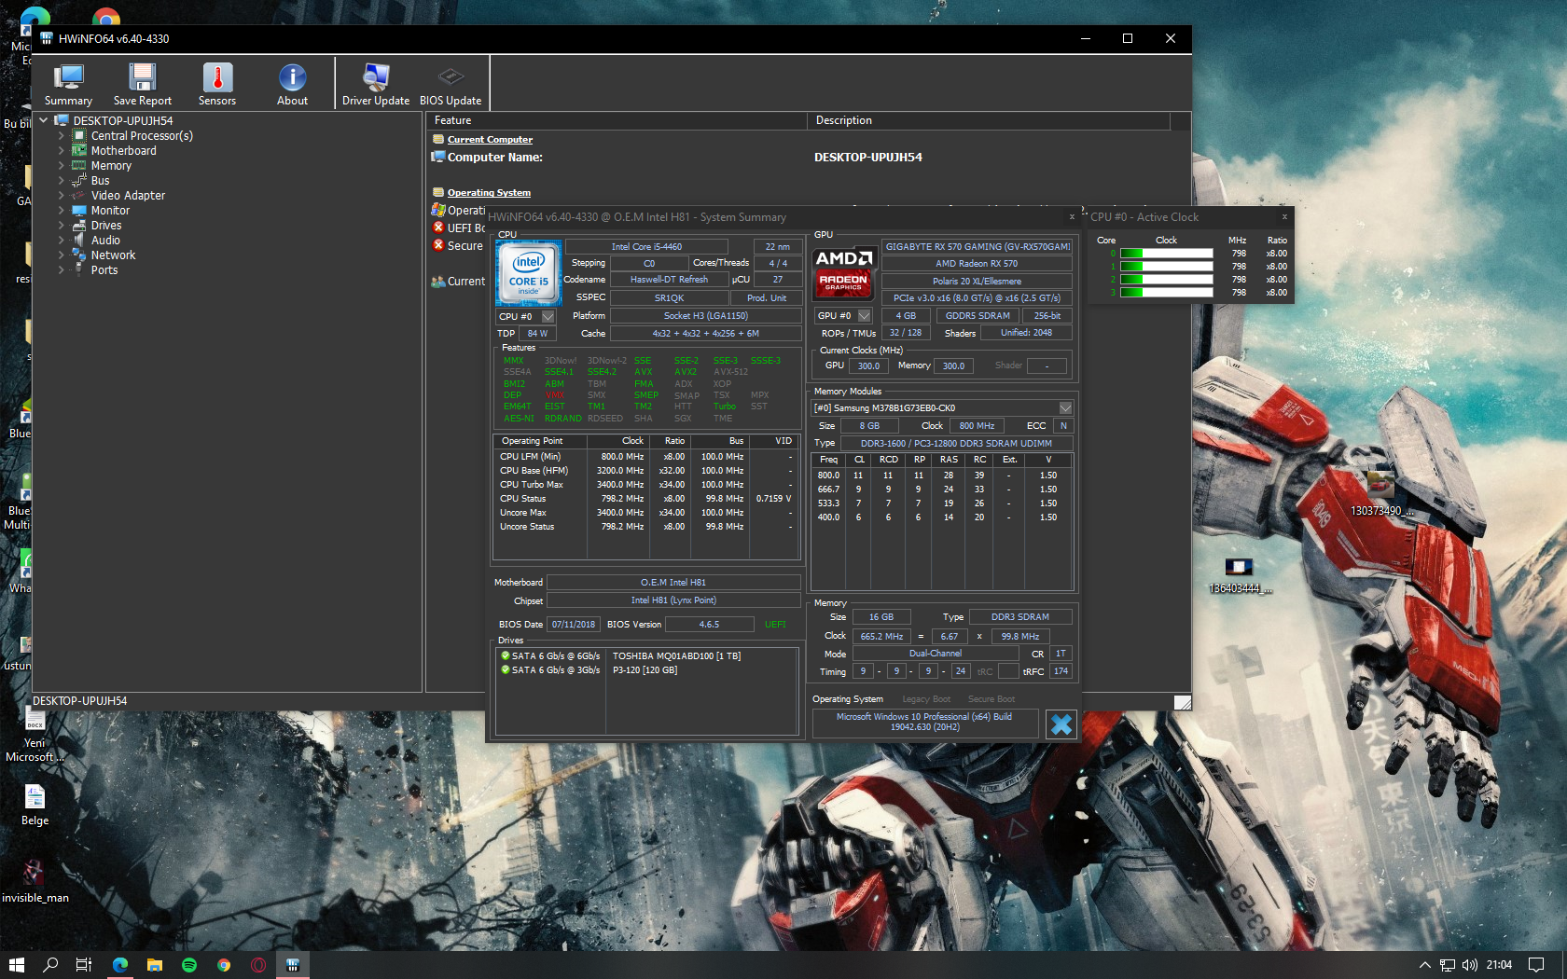Viewport: 1567px width, 979px height.
Task: Click the Save Report floppy icon
Action: point(143,84)
